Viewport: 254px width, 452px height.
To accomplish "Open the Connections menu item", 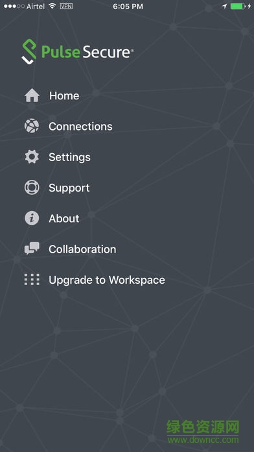I will coord(80,126).
